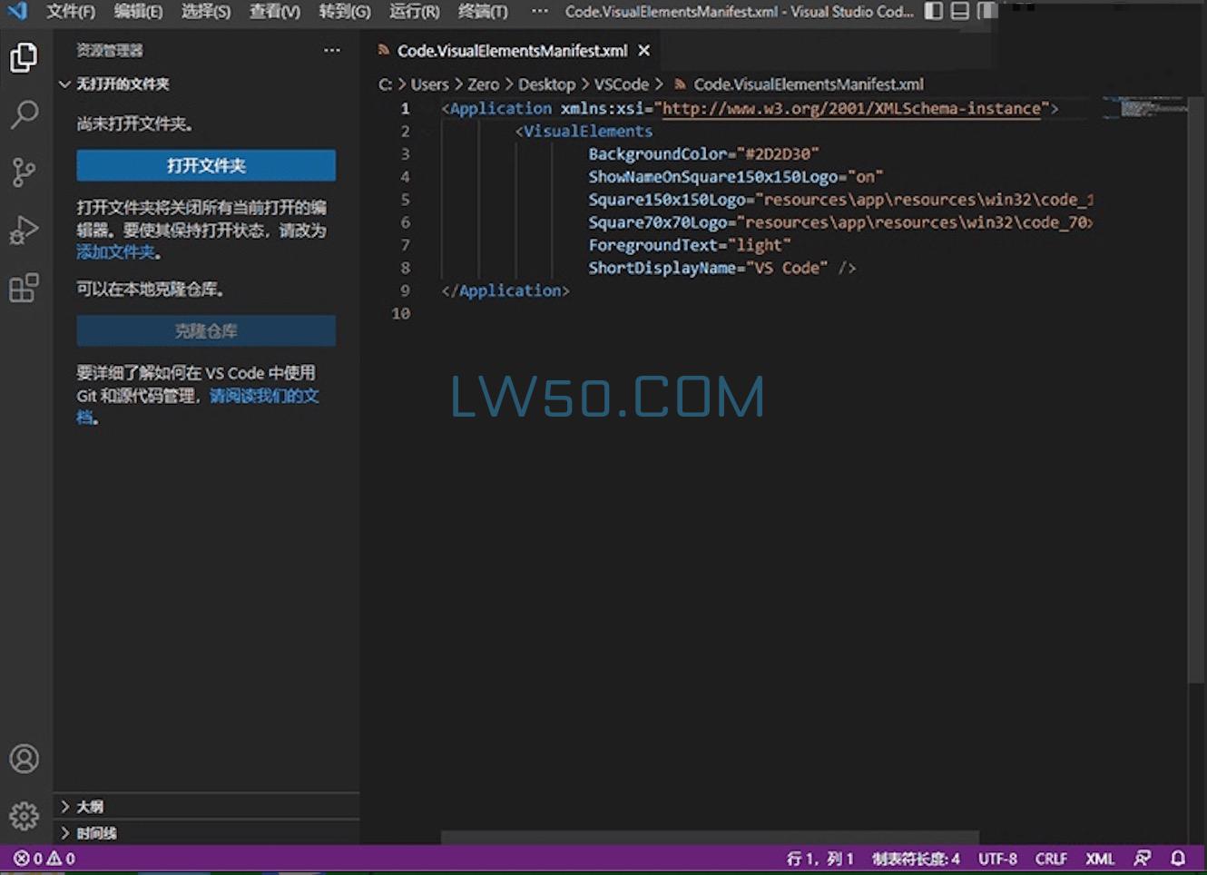
Task: Change CRLF line ending setting
Action: coord(1051,859)
